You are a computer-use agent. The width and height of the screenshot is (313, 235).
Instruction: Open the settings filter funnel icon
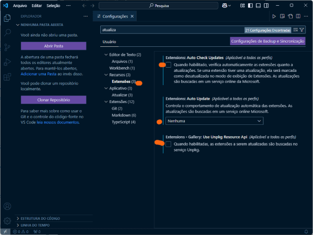tap(302, 30)
